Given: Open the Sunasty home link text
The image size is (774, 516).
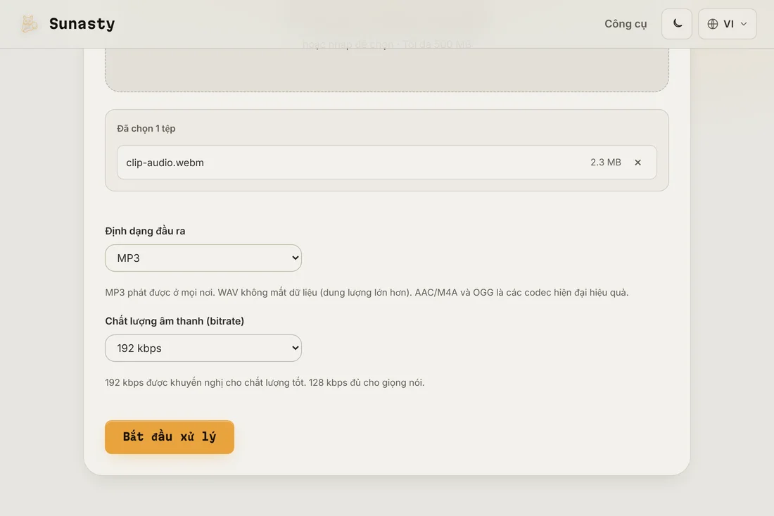Looking at the screenshot, I should click(82, 24).
